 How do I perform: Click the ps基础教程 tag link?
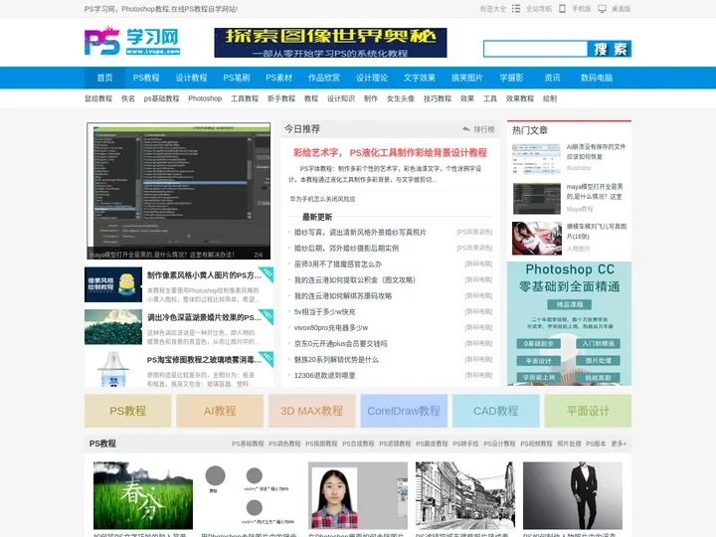click(162, 98)
